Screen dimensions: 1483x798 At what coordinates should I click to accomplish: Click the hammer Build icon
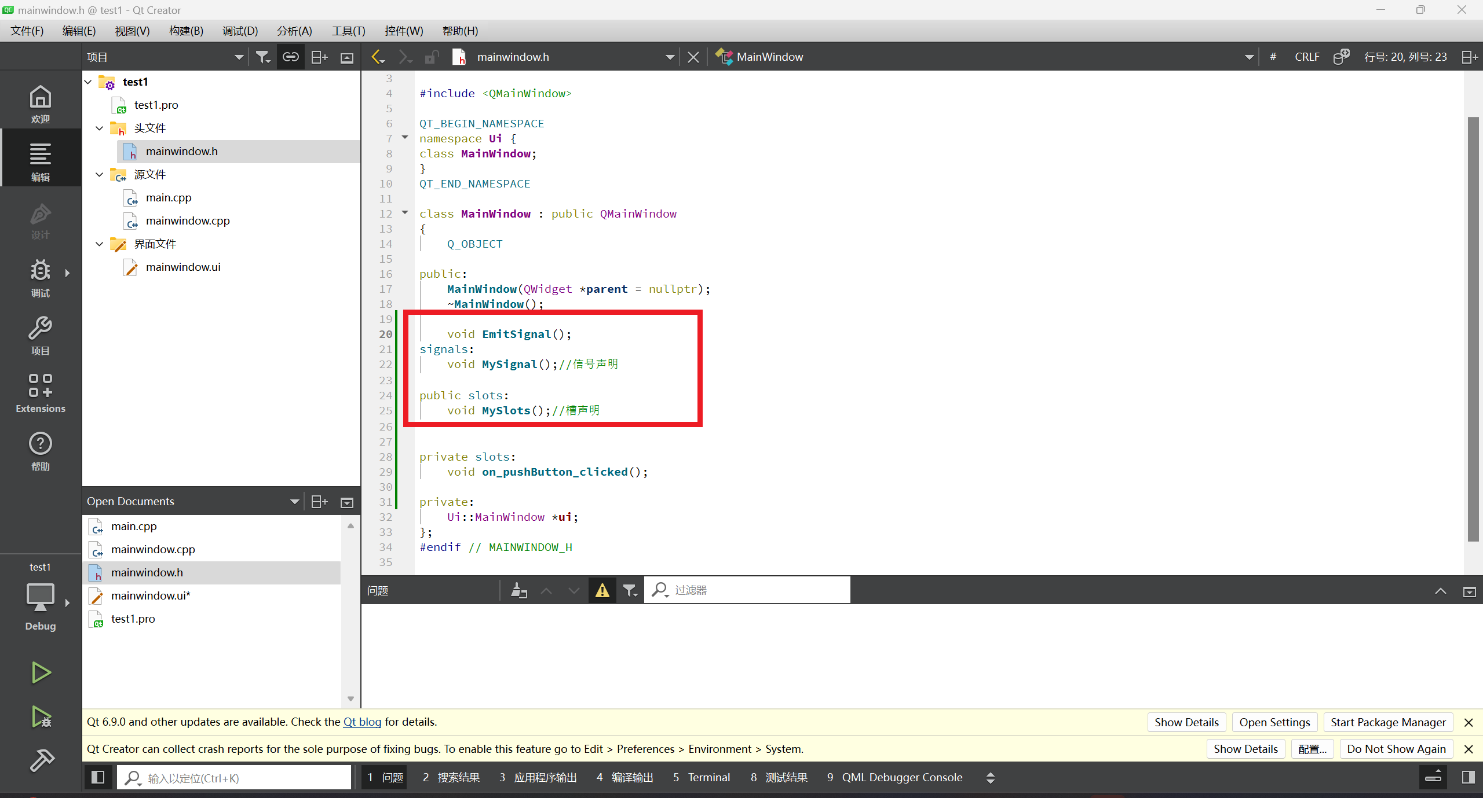click(x=41, y=760)
